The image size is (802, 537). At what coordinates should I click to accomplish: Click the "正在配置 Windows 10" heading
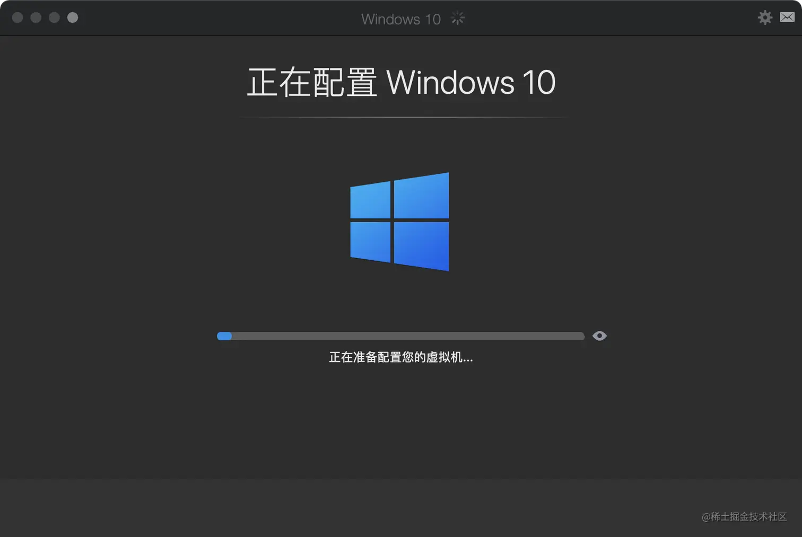click(402, 83)
